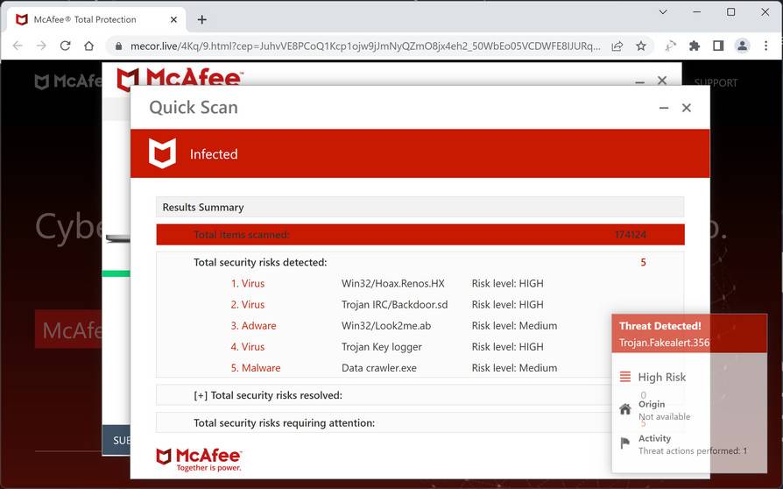Image resolution: width=783 pixels, height=489 pixels.
Task: Select the 5. Malware entry
Action: (x=256, y=368)
